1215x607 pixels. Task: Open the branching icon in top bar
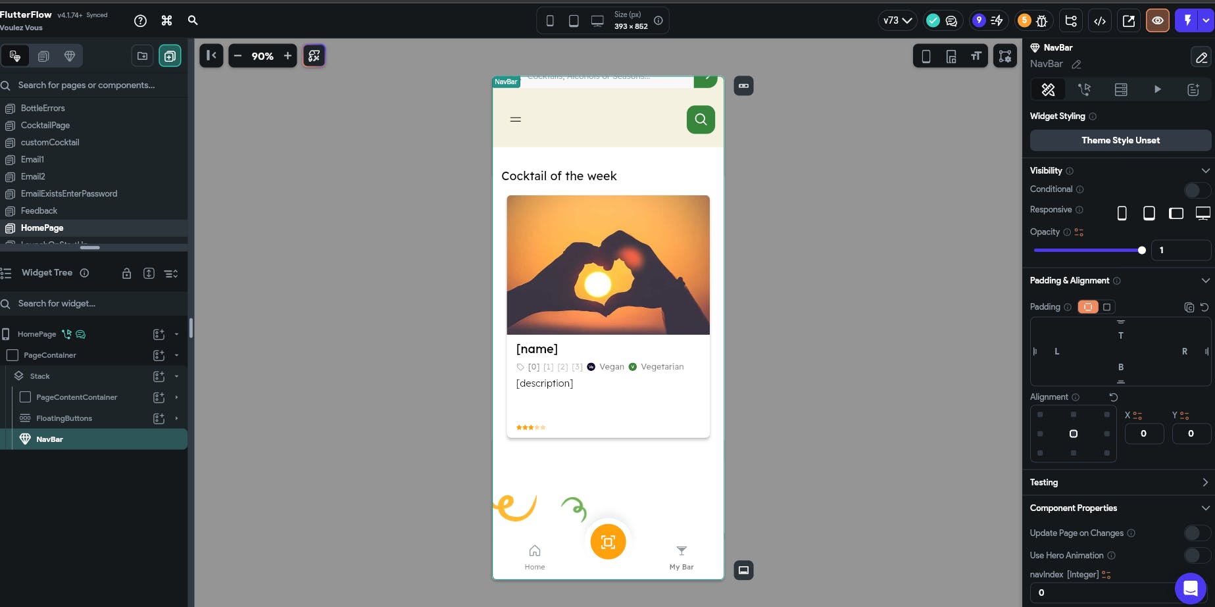coord(1071,20)
